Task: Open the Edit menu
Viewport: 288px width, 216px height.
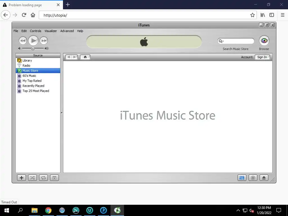Action: coord(24,31)
